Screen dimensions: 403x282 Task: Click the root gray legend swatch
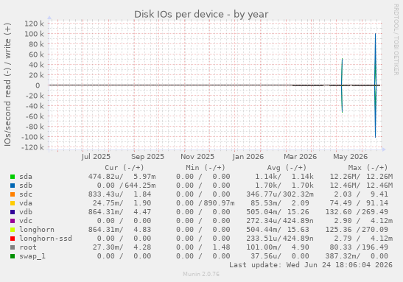click(13, 247)
